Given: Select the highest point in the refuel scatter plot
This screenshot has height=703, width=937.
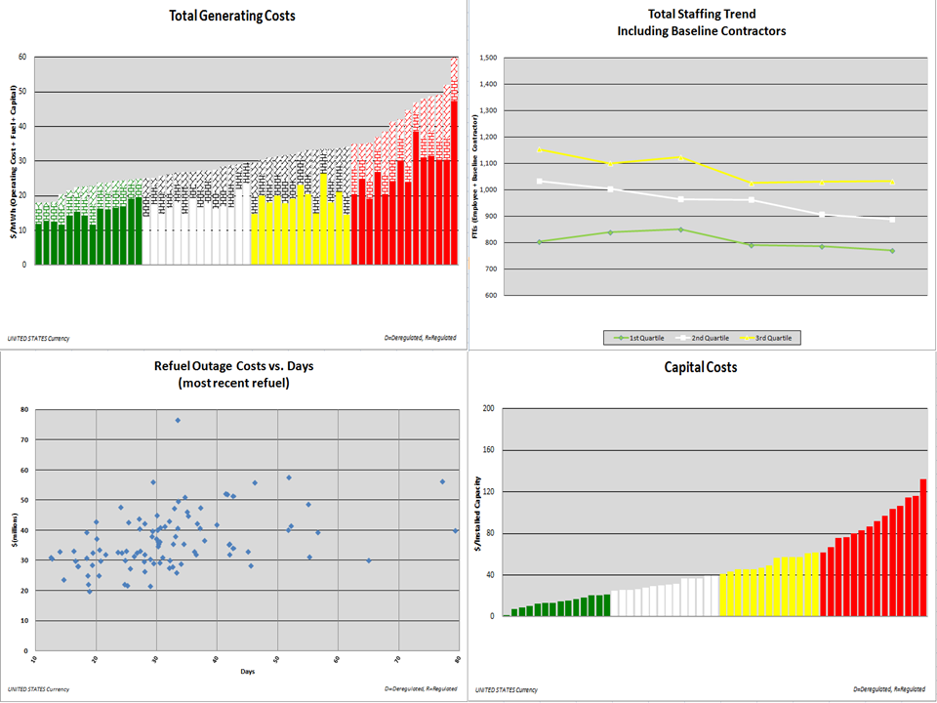Looking at the screenshot, I should click(178, 420).
